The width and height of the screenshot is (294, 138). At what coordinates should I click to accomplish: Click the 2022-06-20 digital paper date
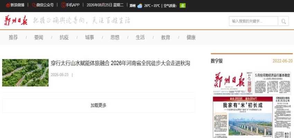pyautogui.click(x=283, y=61)
